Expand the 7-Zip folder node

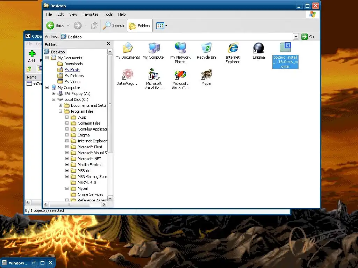(x=67, y=117)
